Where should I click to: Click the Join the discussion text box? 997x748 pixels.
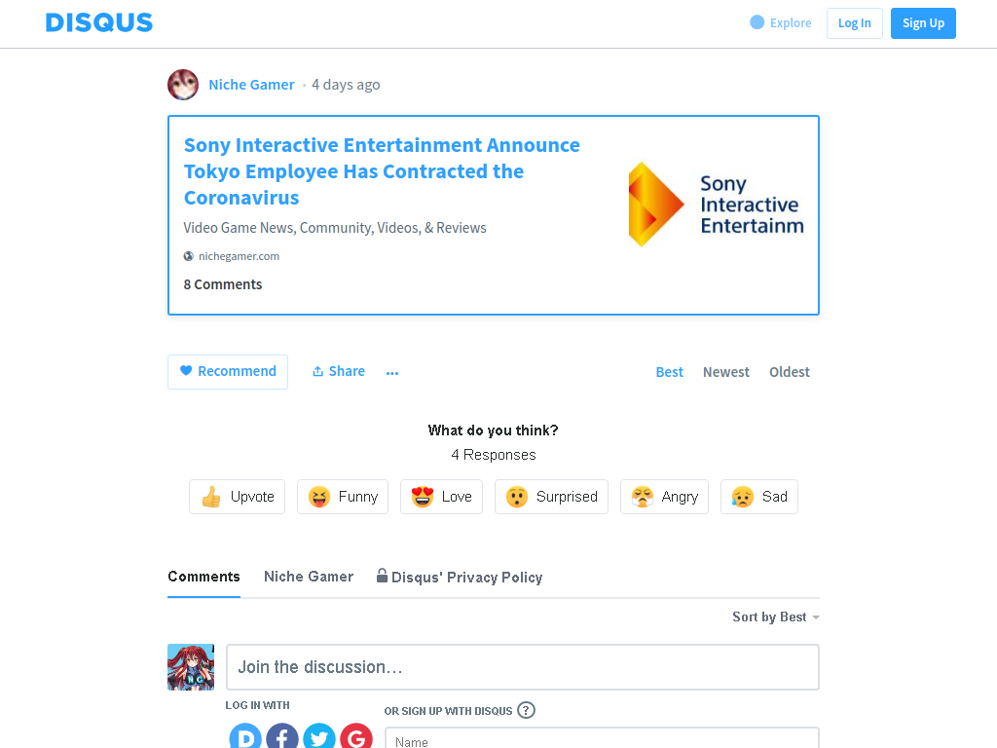[523, 667]
